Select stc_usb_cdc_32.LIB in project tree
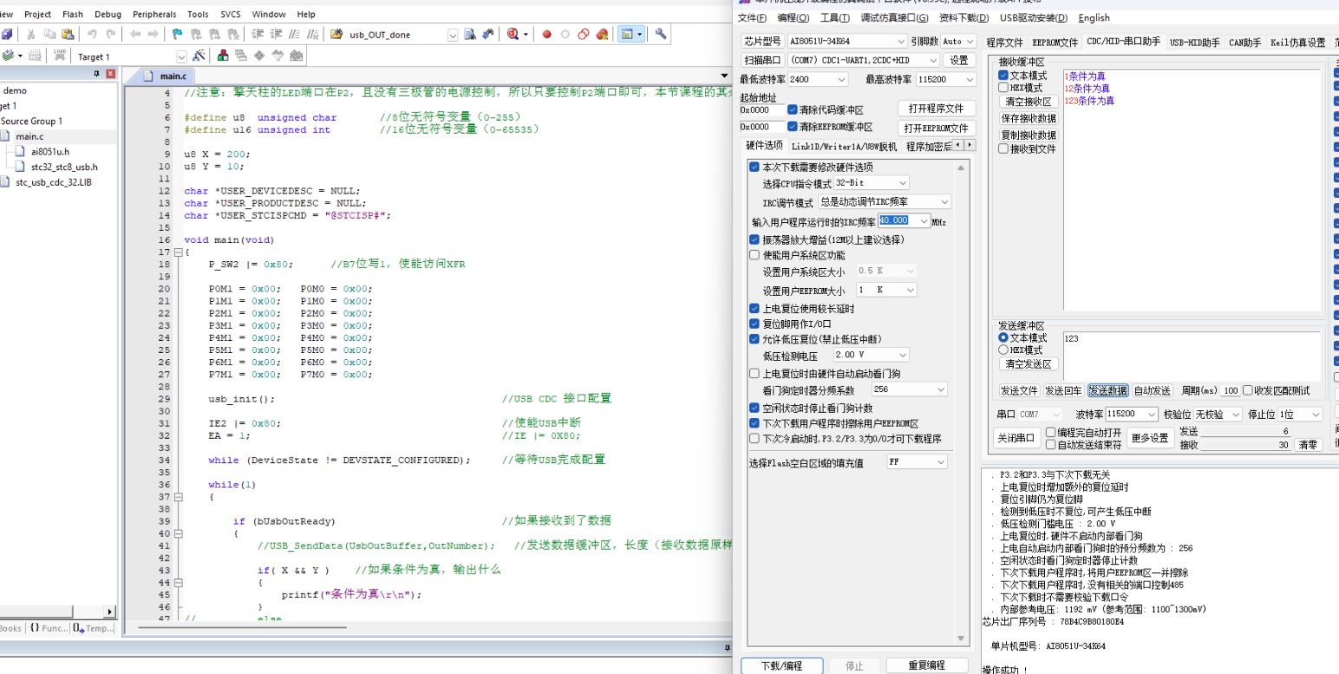 tap(54, 182)
